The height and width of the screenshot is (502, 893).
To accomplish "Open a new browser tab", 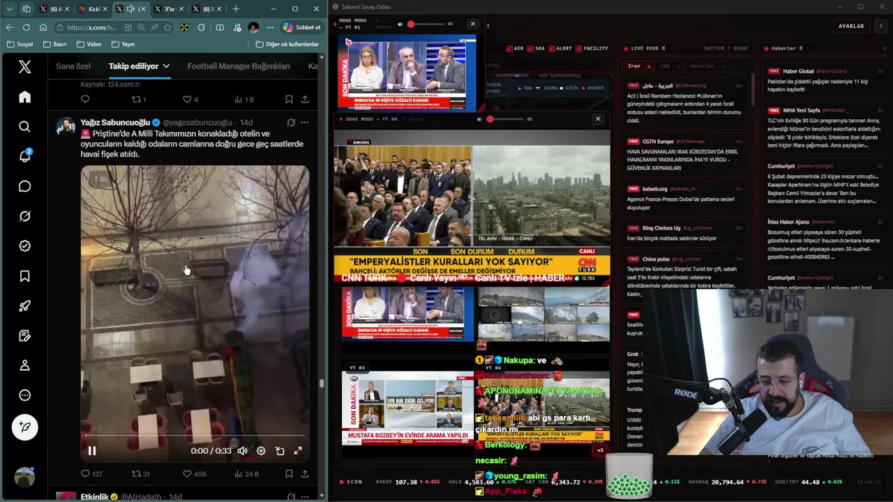I will (x=236, y=9).
